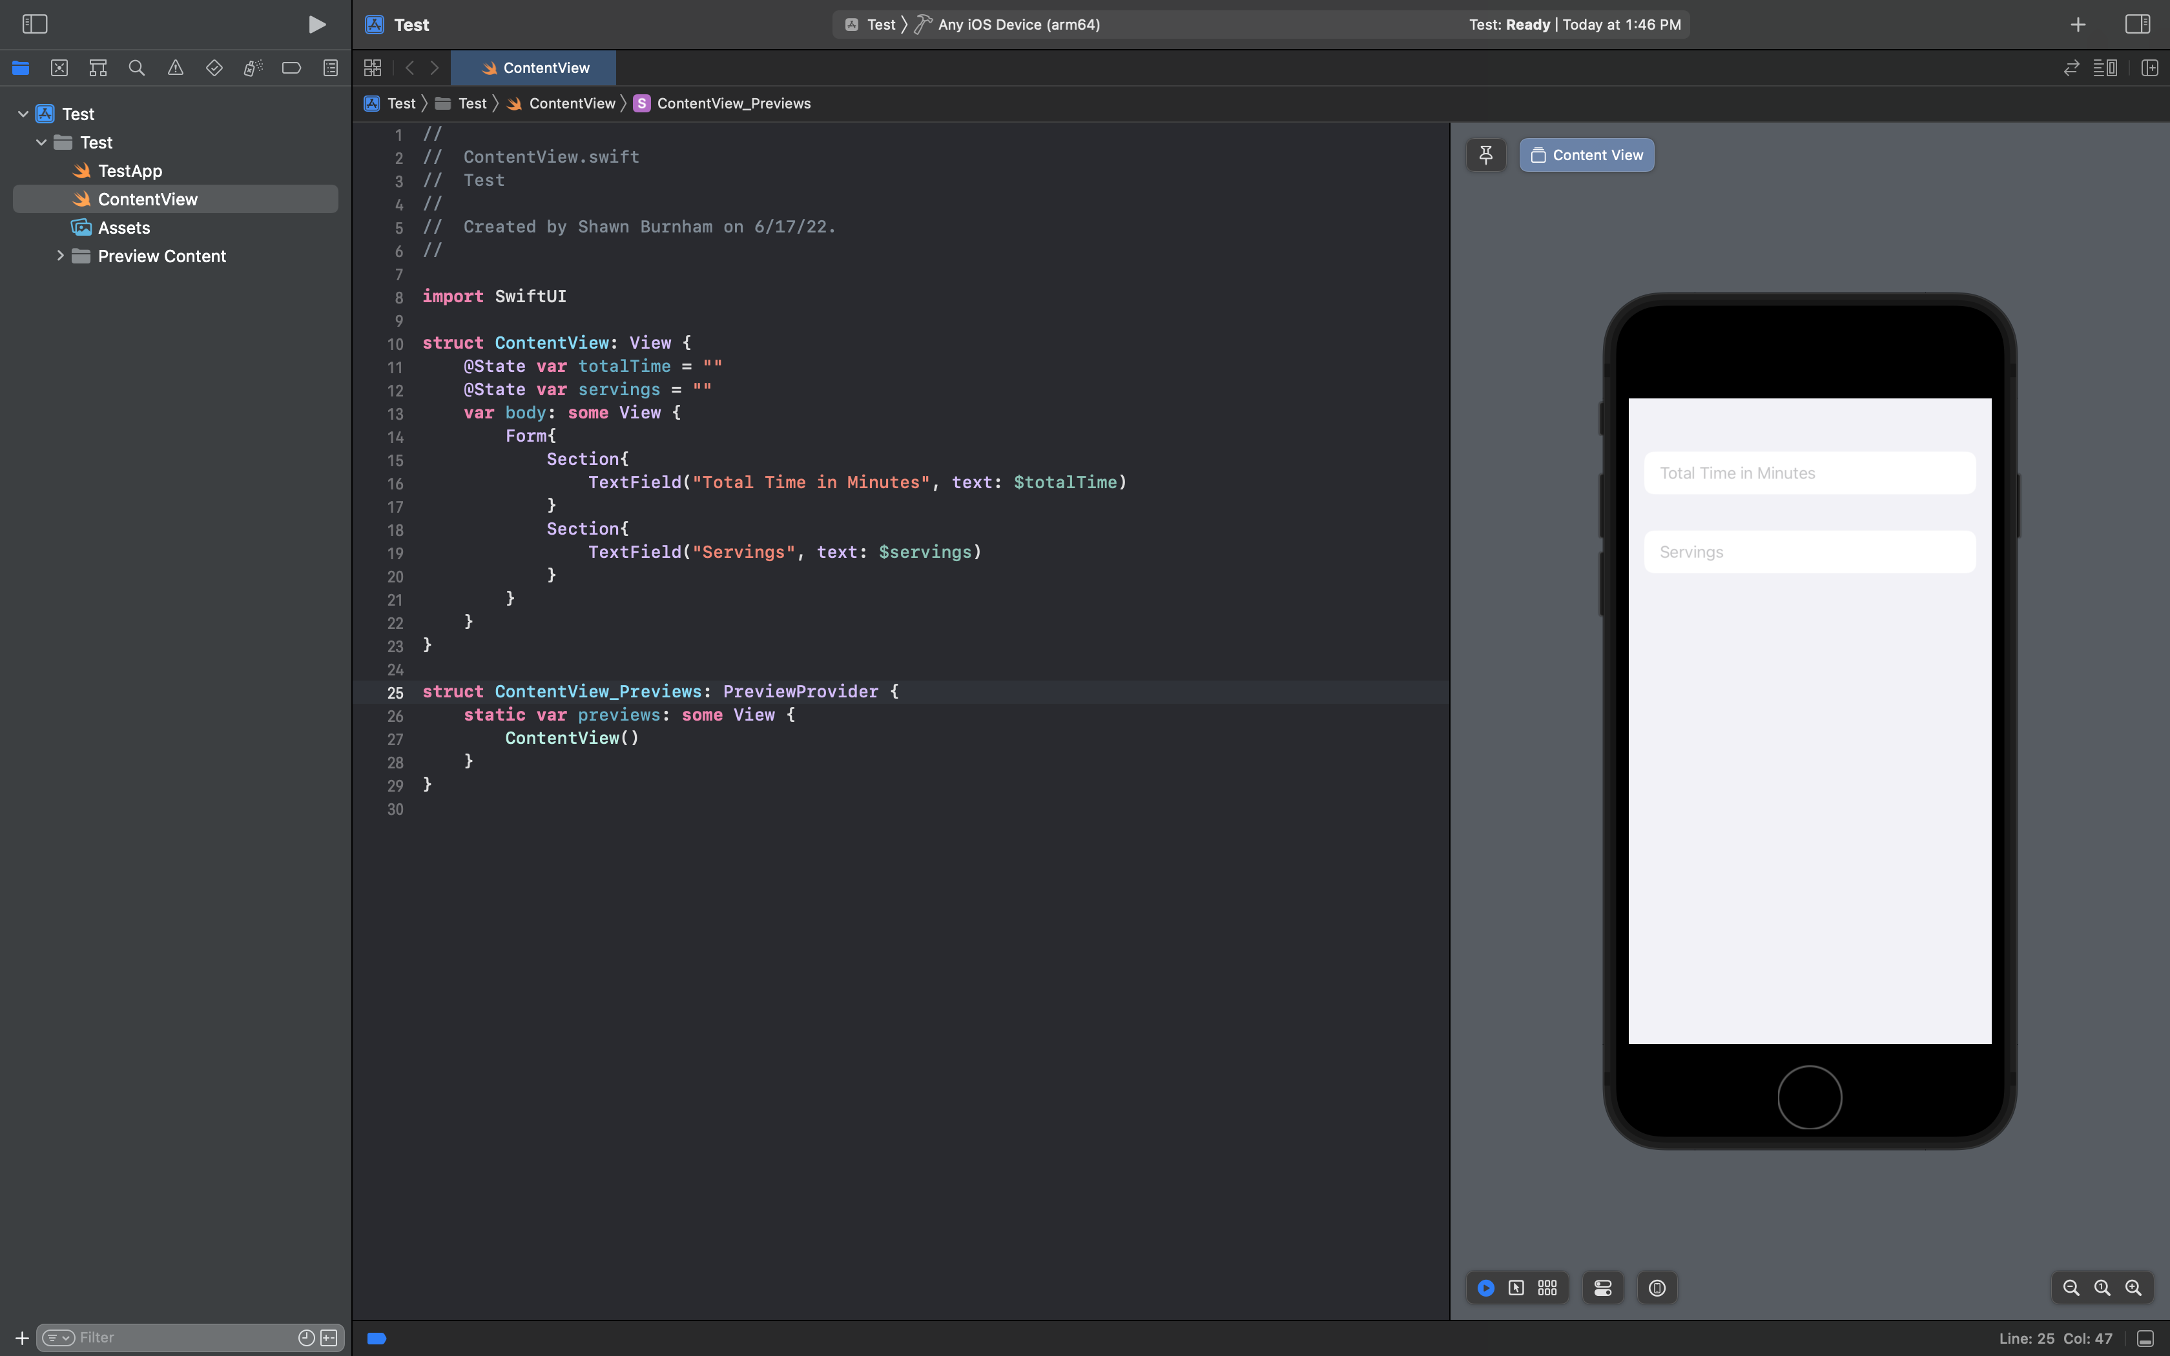Zoom out the preview canvas
Image resolution: width=2170 pixels, height=1356 pixels.
click(2071, 1288)
